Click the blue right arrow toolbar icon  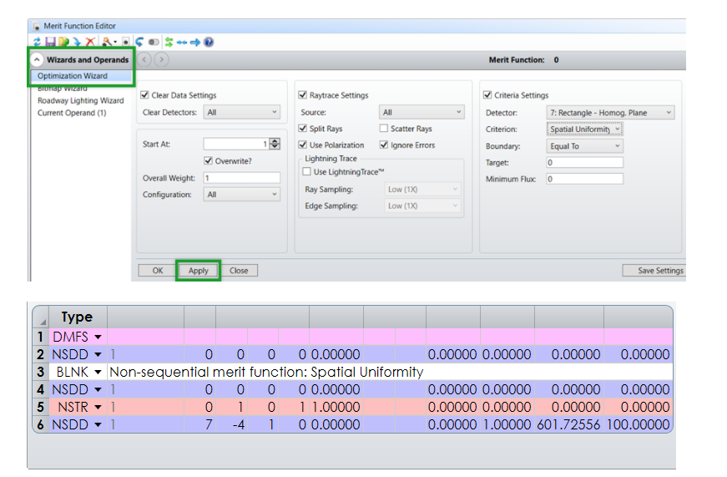(x=194, y=42)
